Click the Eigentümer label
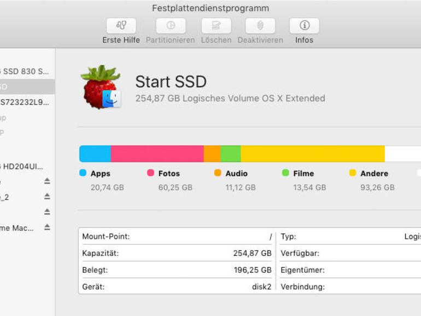The height and width of the screenshot is (316, 421). point(302,270)
